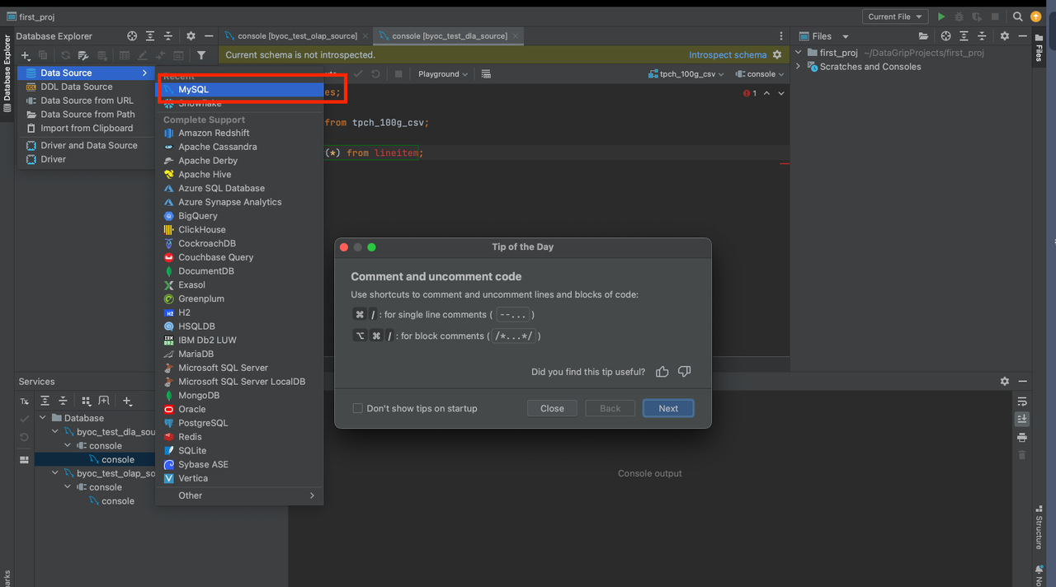Viewport: 1056px width, 587px height.
Task: Click the Introspect schema link
Action: pos(727,54)
